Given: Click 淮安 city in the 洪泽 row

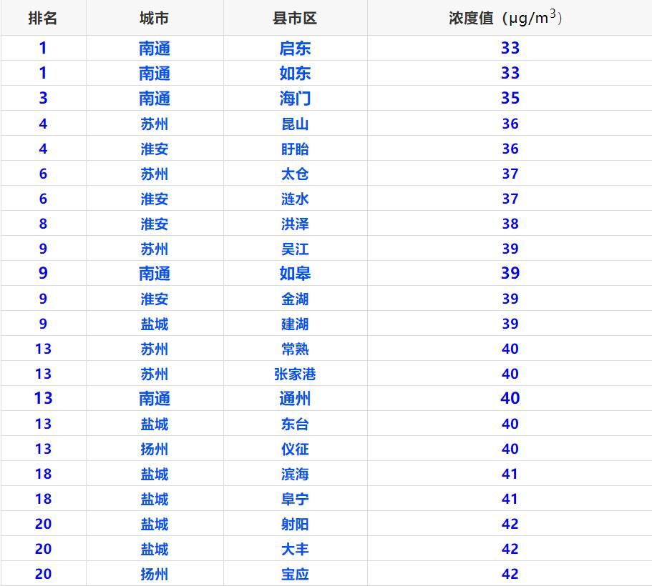Looking at the screenshot, I should 155,224.
